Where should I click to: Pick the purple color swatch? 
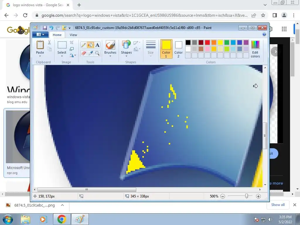click(x=246, y=42)
